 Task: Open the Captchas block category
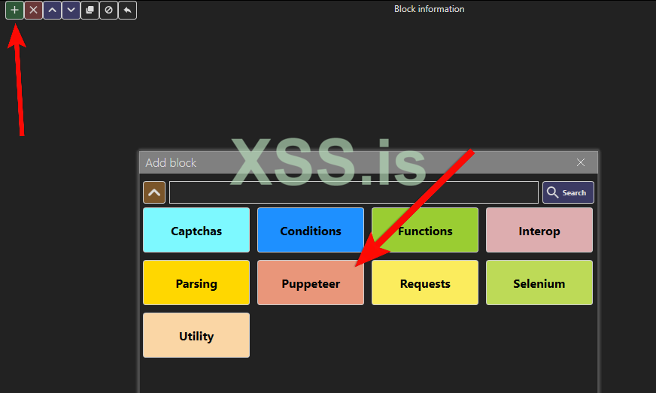click(x=196, y=231)
